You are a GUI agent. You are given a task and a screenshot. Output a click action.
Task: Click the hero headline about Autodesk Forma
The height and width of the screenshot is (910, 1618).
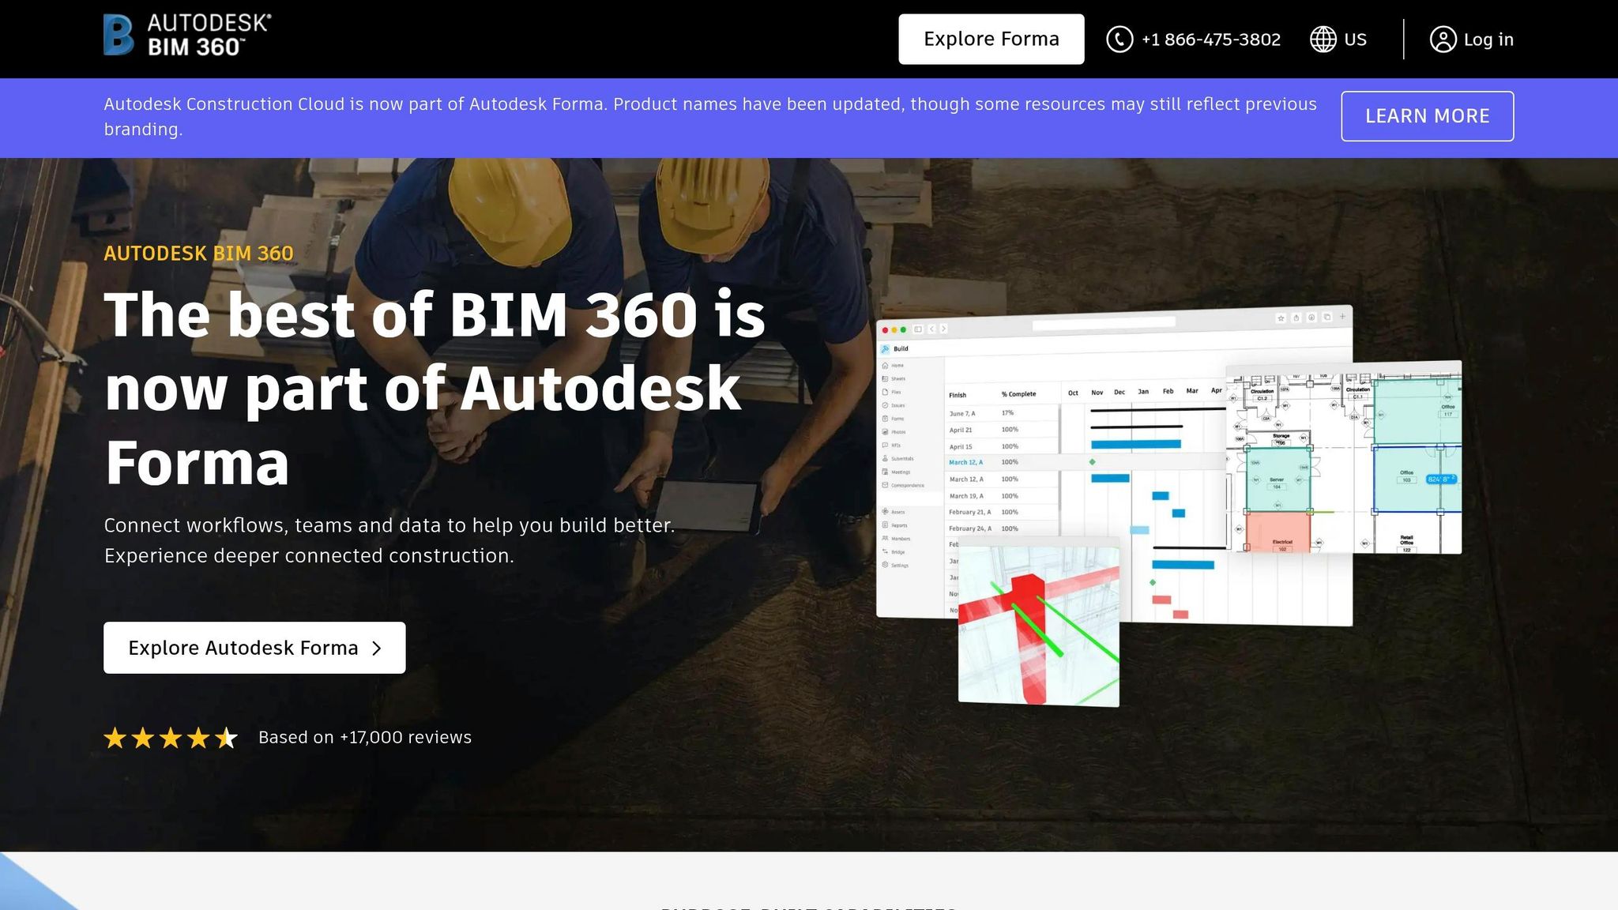click(435, 389)
